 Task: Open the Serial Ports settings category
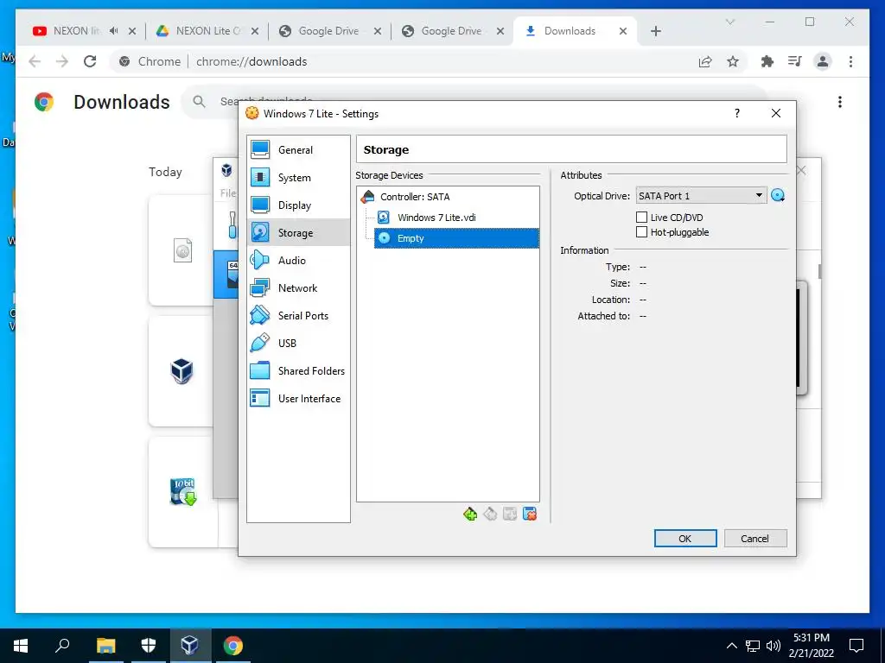point(298,316)
